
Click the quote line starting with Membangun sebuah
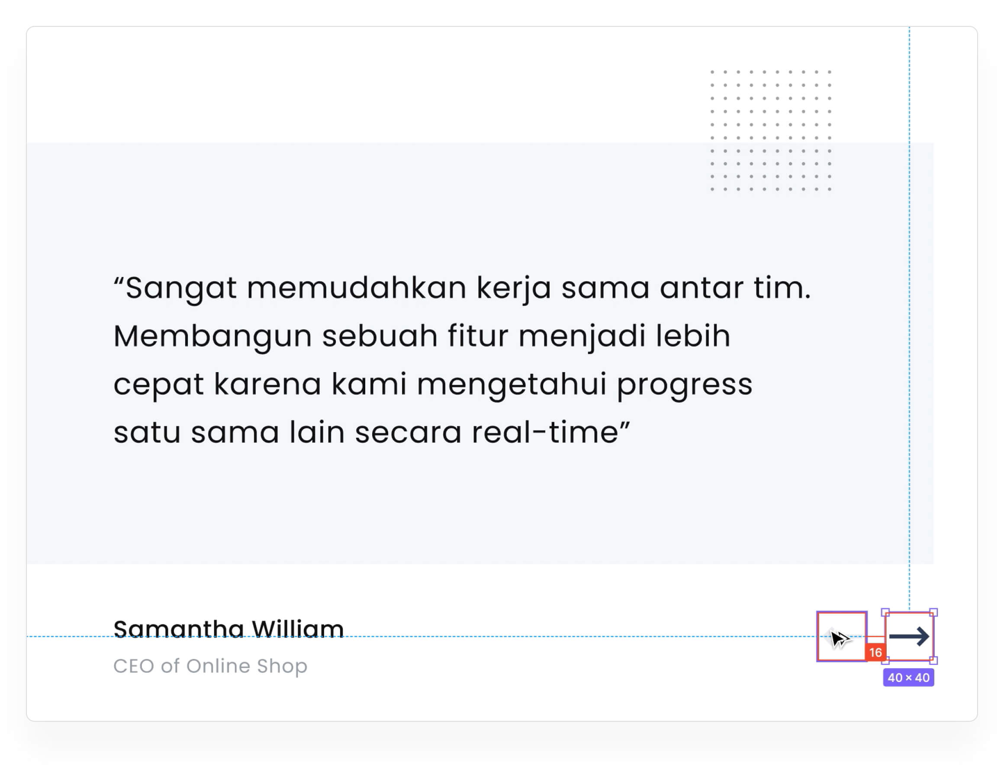pos(422,337)
